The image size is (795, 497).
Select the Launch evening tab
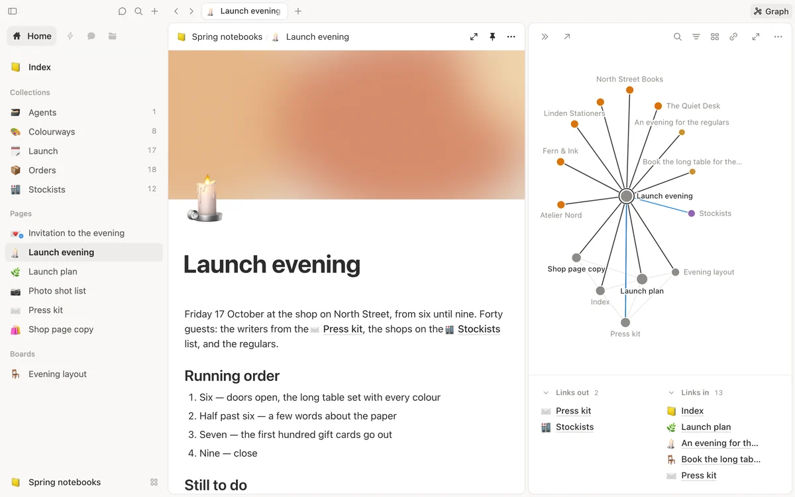244,11
